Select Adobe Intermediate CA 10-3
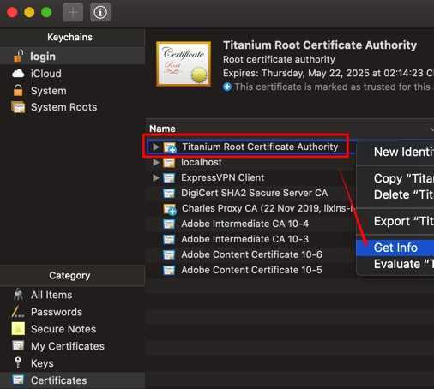Screen dimensions: 434x389 pyautogui.click(x=244, y=239)
